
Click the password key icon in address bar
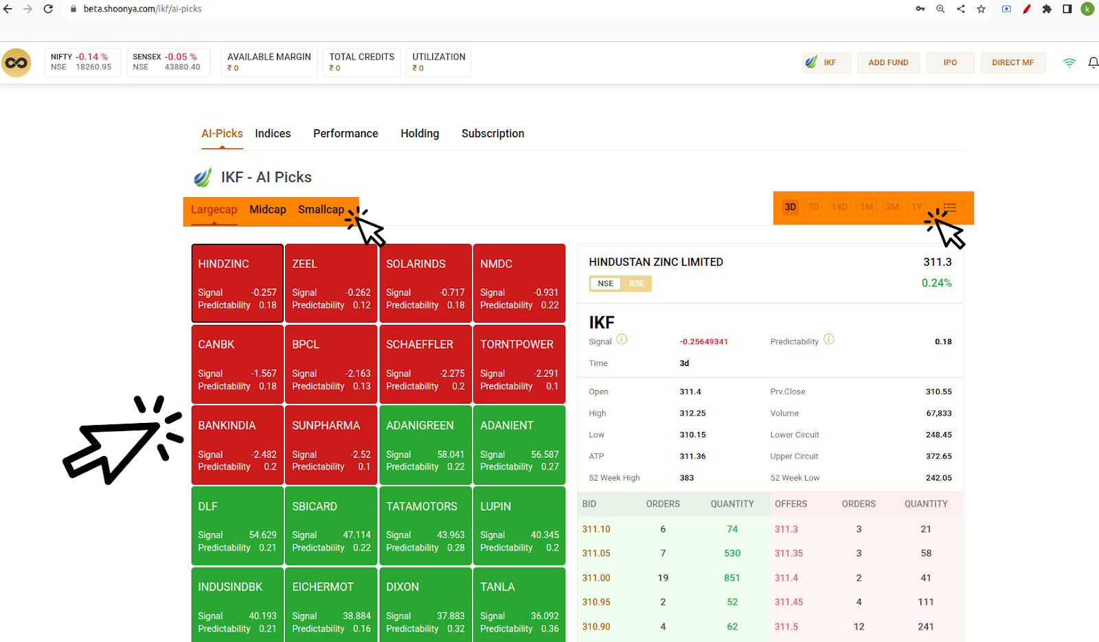(x=920, y=9)
